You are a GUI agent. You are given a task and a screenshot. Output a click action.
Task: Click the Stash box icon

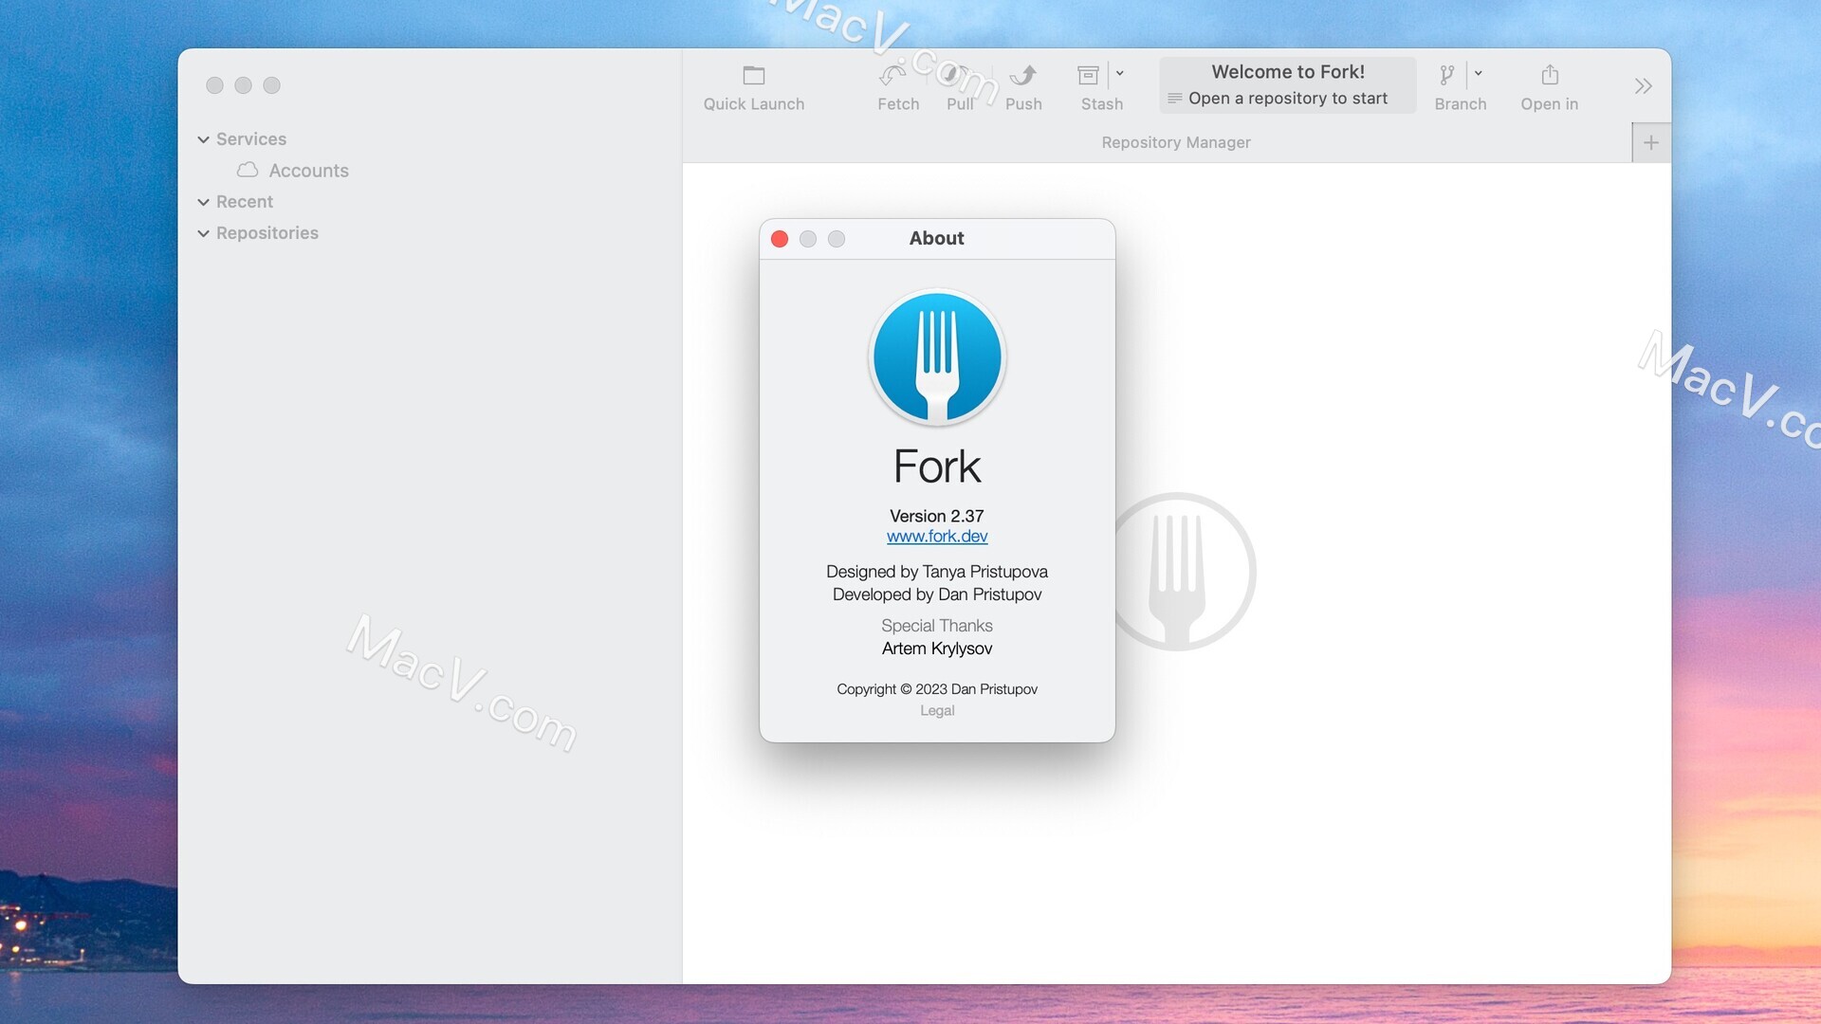pyautogui.click(x=1088, y=75)
